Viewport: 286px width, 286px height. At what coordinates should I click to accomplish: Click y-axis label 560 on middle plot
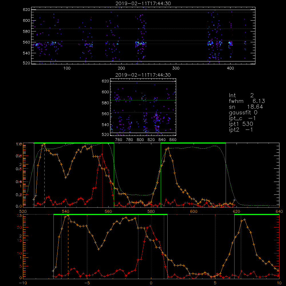[x=105, y=114]
